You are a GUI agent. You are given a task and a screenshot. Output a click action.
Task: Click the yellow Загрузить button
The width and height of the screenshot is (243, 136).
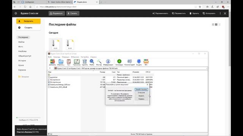coord(28,21)
